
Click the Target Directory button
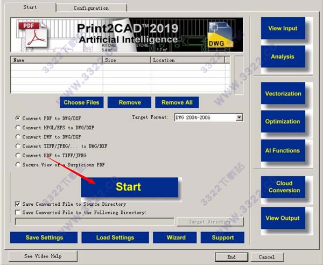tap(210, 222)
